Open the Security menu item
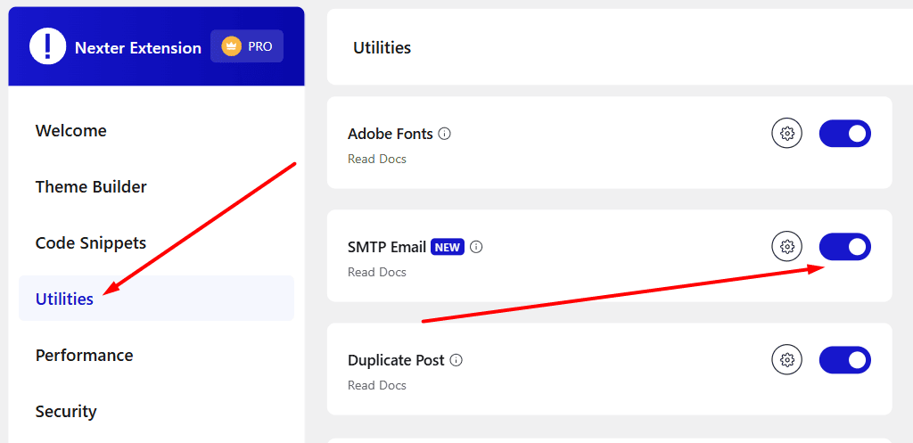This screenshot has width=913, height=443. pos(66,412)
